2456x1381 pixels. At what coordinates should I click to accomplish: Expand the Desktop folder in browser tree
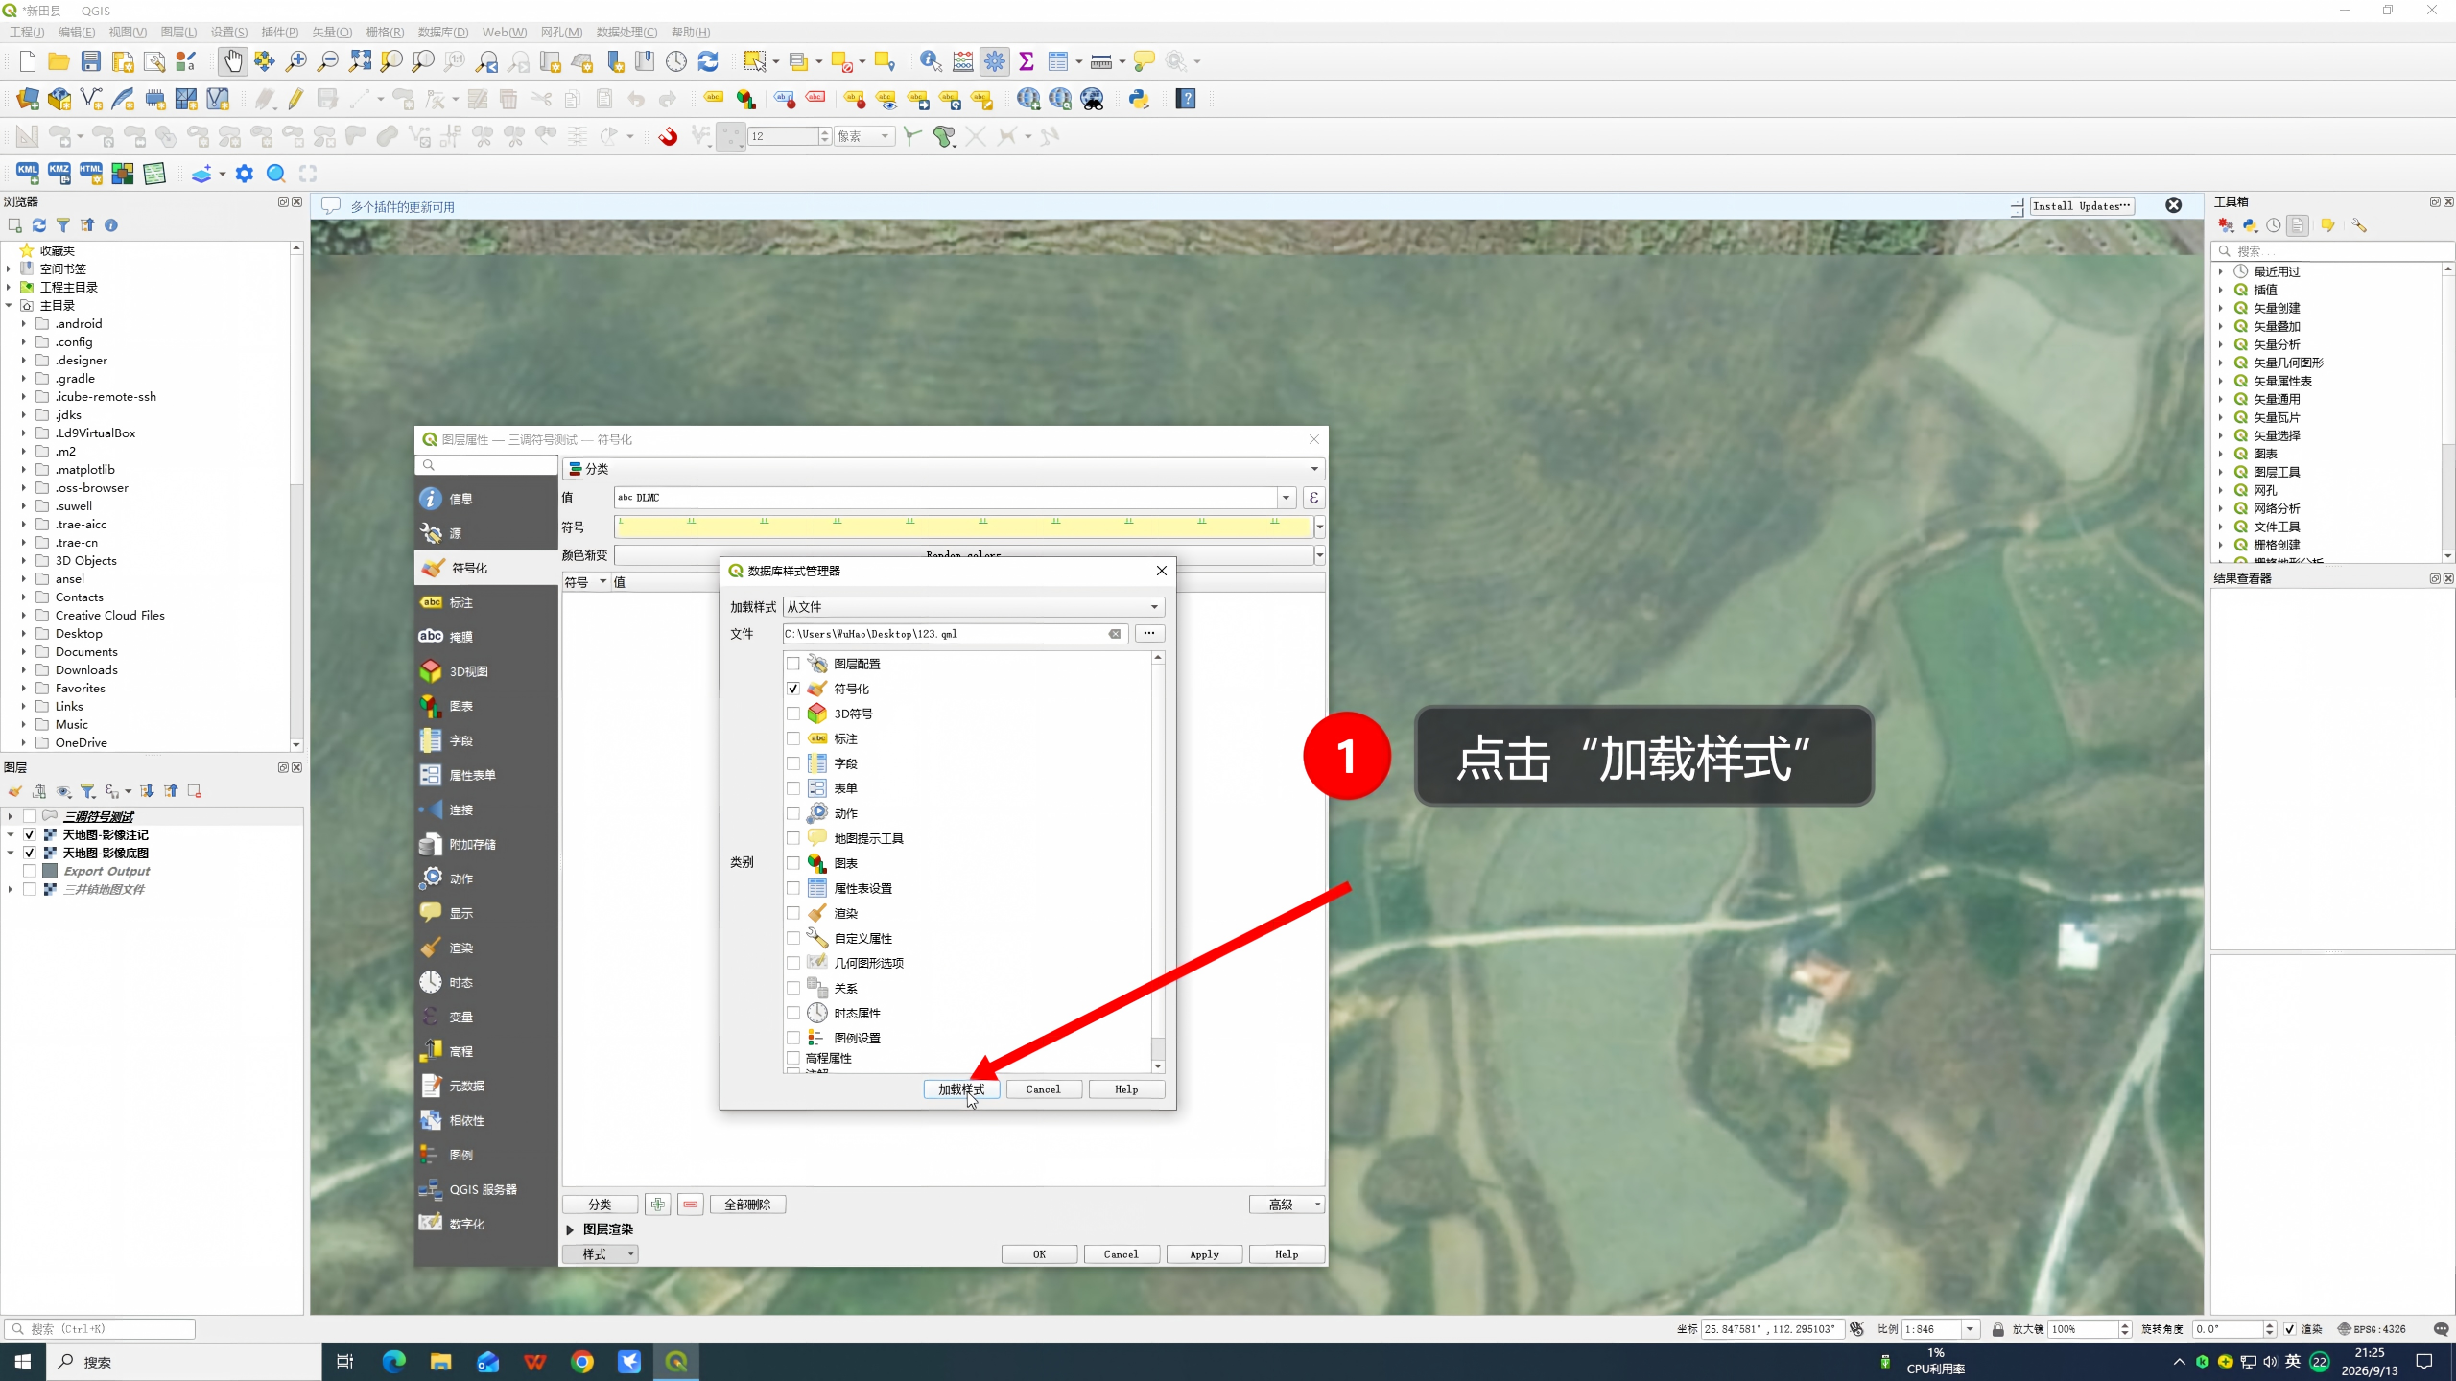24,634
